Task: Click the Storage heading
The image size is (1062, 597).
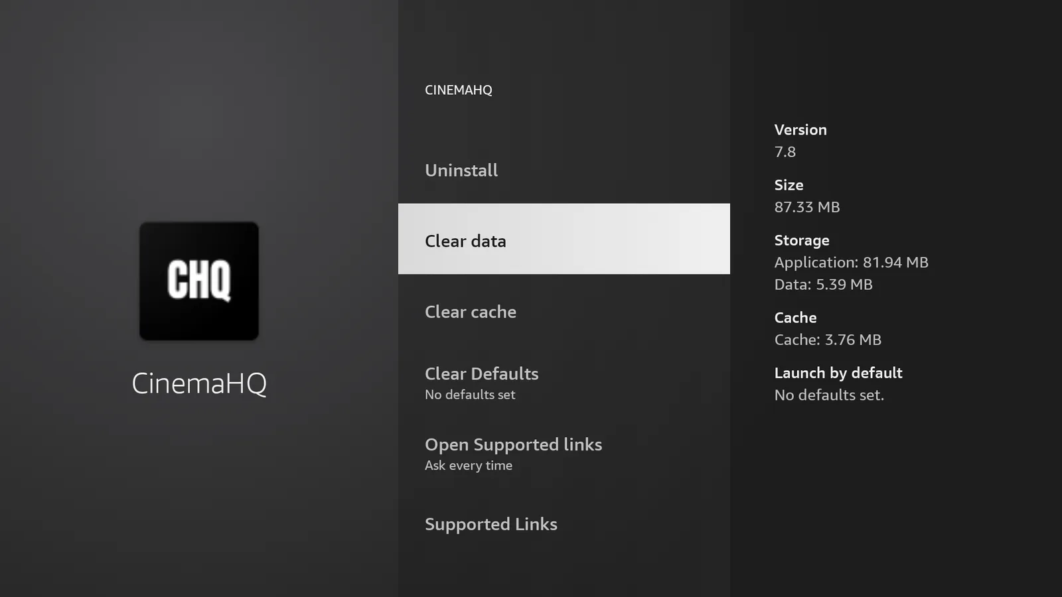Action: 802,240
